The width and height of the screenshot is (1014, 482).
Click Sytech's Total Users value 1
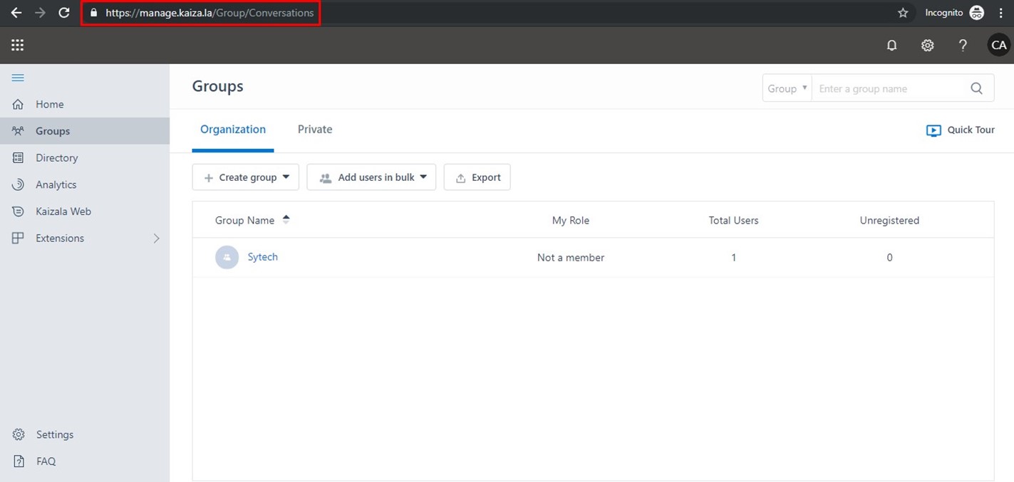733,258
